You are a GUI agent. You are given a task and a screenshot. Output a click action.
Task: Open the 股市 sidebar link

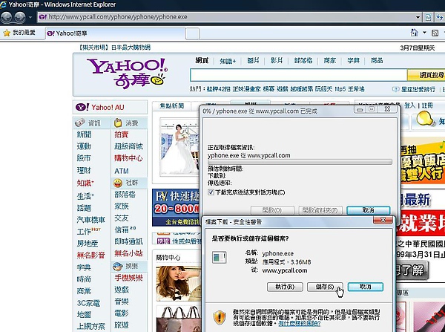(x=84, y=158)
